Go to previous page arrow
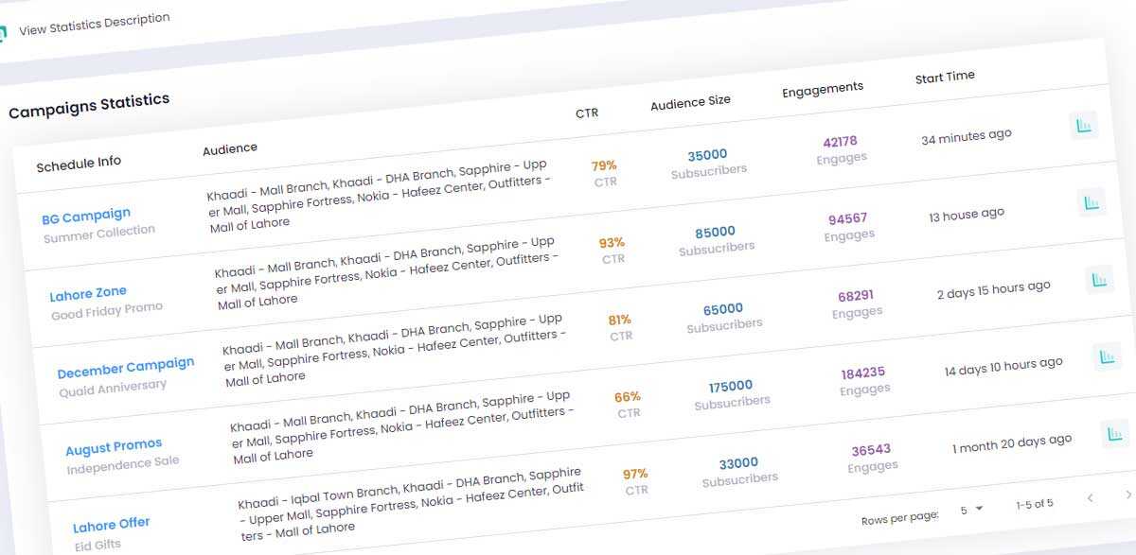The image size is (1136, 555). tap(1090, 497)
